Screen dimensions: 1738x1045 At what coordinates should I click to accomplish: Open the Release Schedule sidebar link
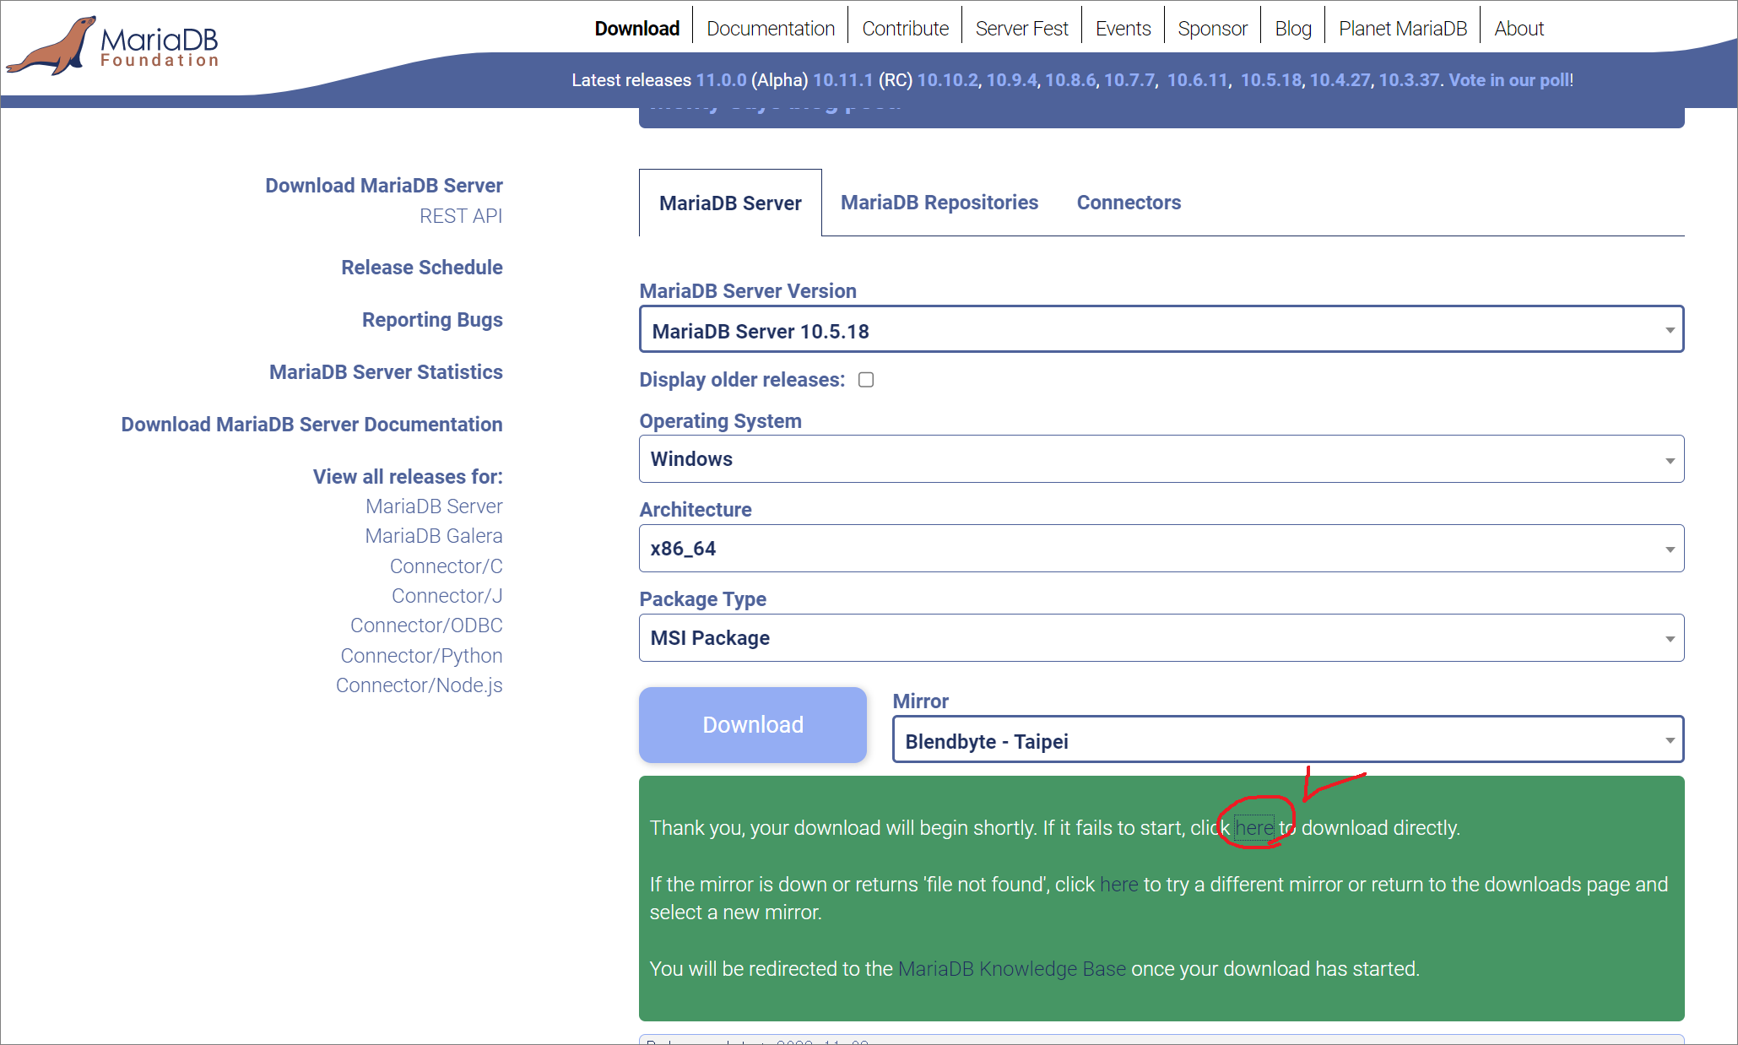[x=422, y=268]
